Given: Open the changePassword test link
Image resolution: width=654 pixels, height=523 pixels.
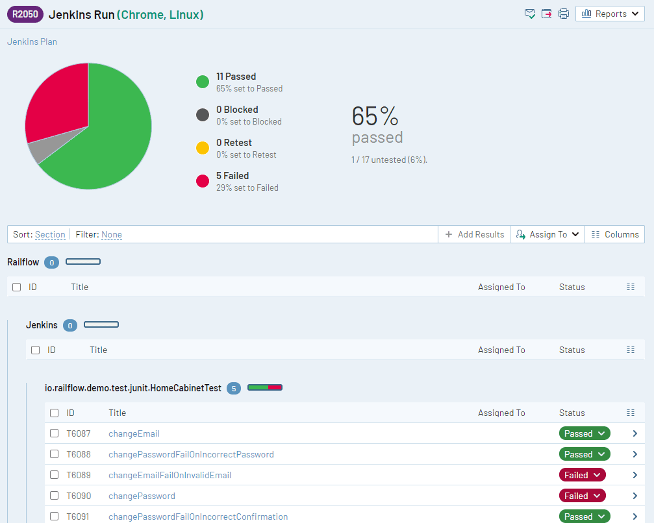Looking at the screenshot, I should [x=142, y=496].
